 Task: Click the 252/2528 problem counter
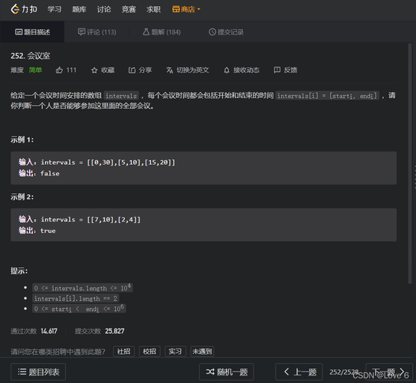[344, 372]
